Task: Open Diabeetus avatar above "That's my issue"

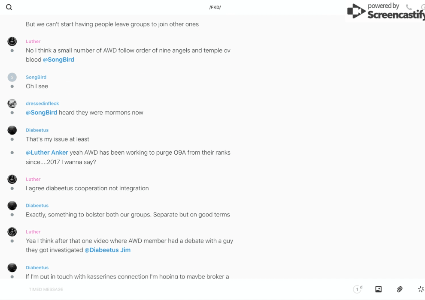Action: point(12,130)
